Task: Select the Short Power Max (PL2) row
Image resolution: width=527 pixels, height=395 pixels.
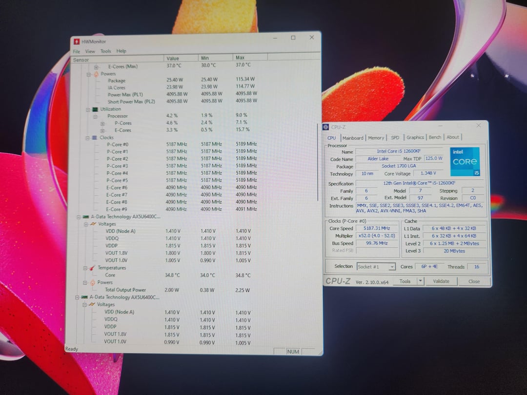Action: tap(182, 101)
